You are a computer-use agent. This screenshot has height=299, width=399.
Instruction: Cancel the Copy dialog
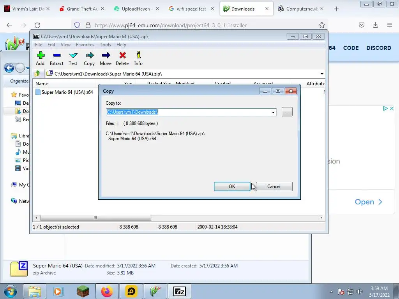coord(274,186)
